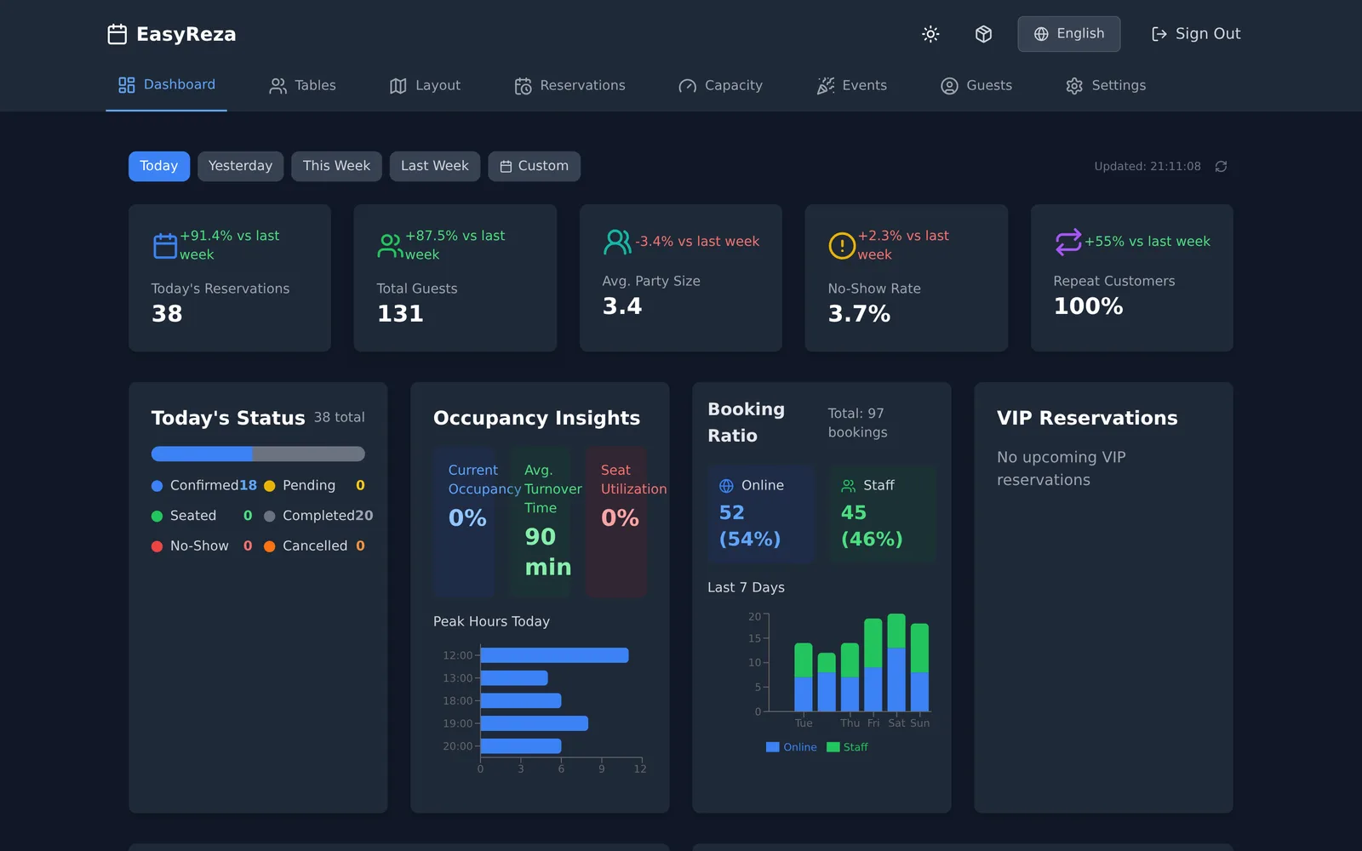1362x851 pixels.
Task: Click "Total: 97 bookings" text
Action: pyautogui.click(x=858, y=423)
